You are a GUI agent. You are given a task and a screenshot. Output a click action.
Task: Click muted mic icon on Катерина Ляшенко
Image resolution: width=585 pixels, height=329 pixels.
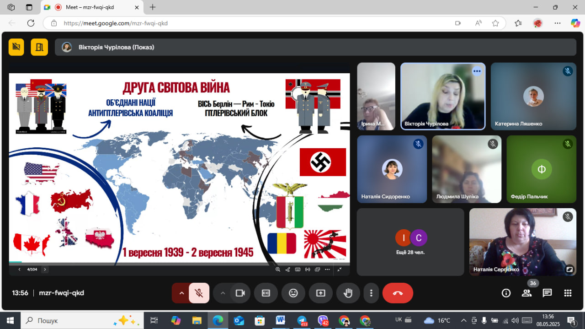[x=568, y=71]
